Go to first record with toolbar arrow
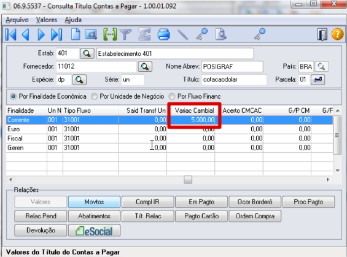 [x=10, y=34]
